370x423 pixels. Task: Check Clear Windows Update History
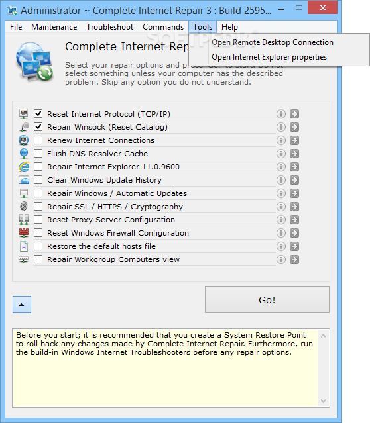click(x=38, y=179)
